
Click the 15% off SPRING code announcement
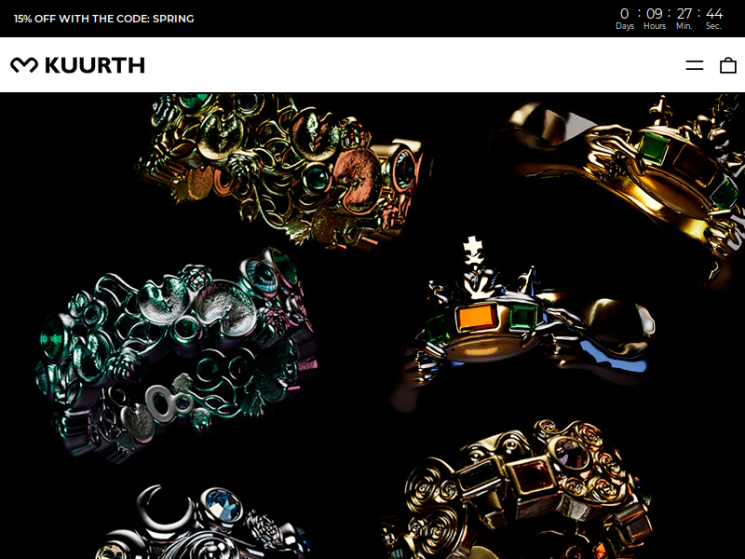tap(104, 19)
